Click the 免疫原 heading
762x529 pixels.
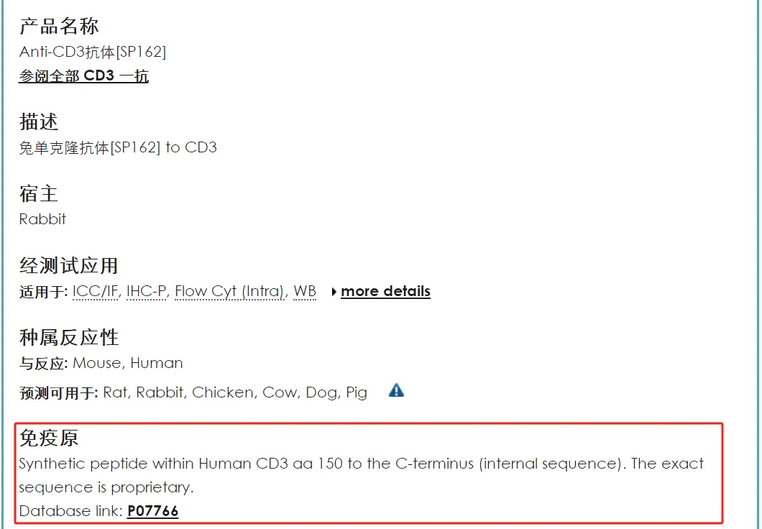coord(49,438)
